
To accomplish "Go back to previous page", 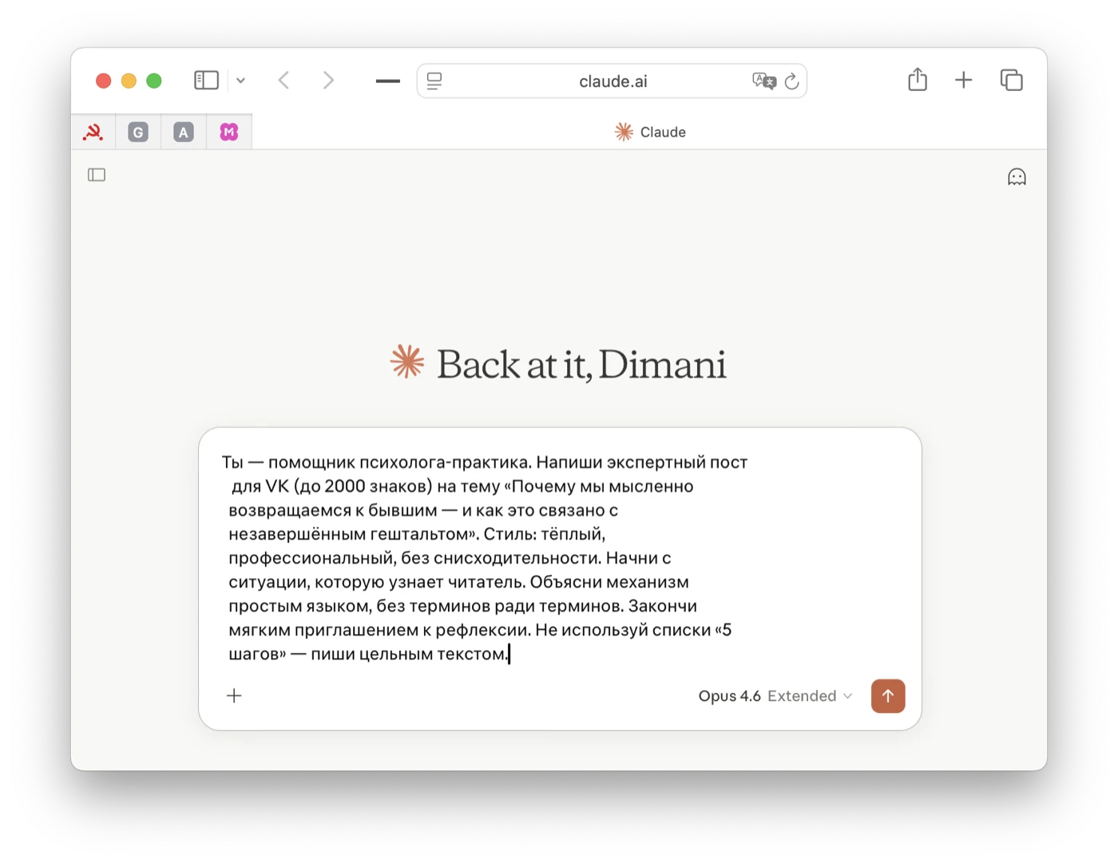I will pos(283,81).
